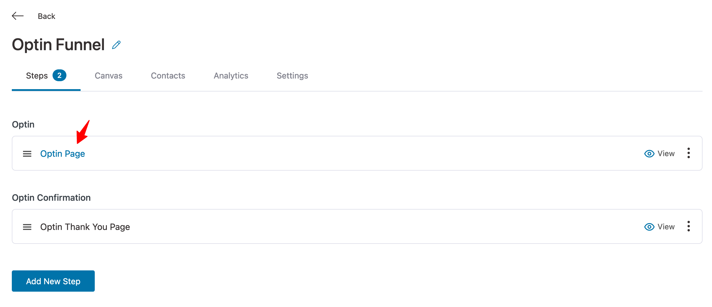Screen dimensions: 712x307
Task: Open the Optin Page step link
Action: [63, 153]
